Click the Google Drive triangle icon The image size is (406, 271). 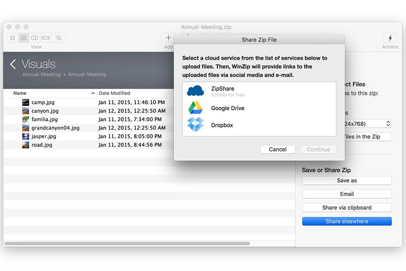(195, 108)
